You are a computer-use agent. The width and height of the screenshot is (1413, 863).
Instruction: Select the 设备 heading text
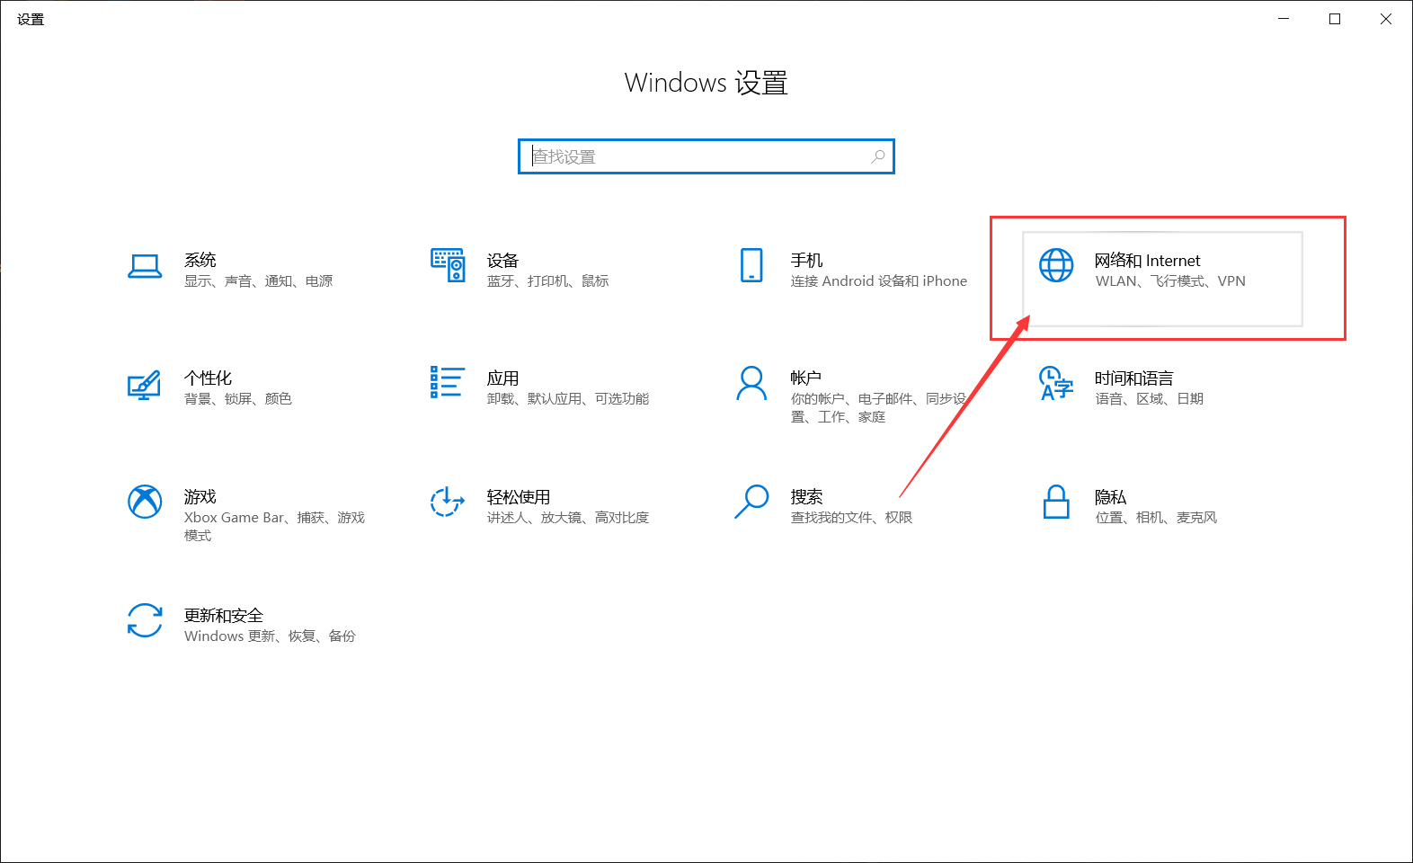click(x=503, y=261)
